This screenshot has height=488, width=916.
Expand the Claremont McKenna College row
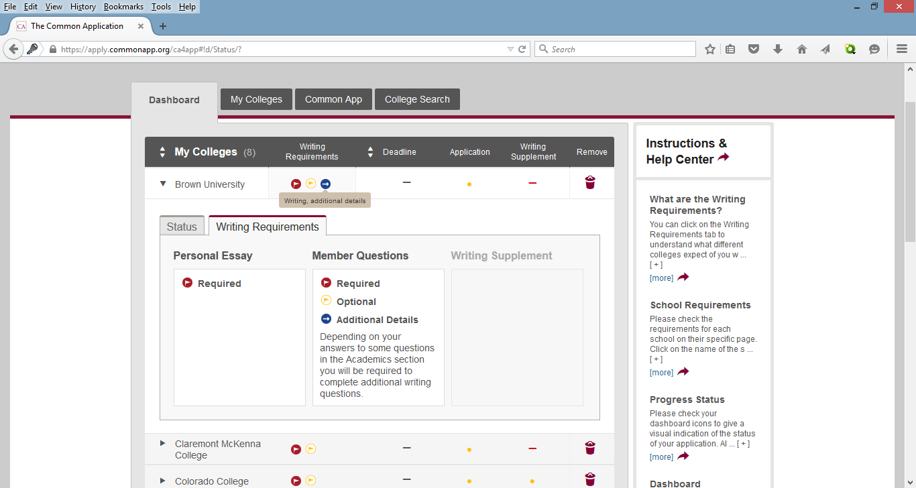pyautogui.click(x=163, y=443)
